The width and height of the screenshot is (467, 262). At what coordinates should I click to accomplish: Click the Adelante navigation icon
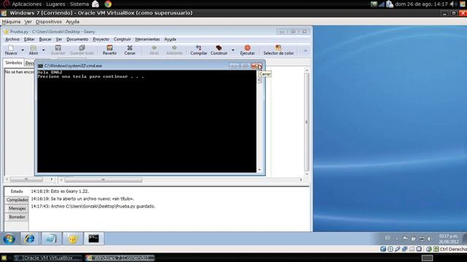point(174,50)
